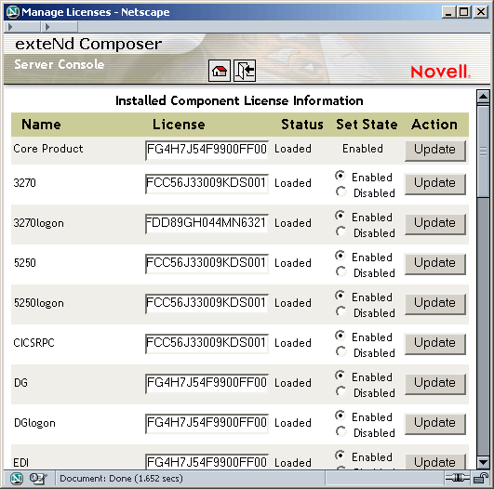Image resolution: width=494 pixels, height=489 pixels.
Task: Select Enabled for the 3270 component
Action: tap(340, 176)
